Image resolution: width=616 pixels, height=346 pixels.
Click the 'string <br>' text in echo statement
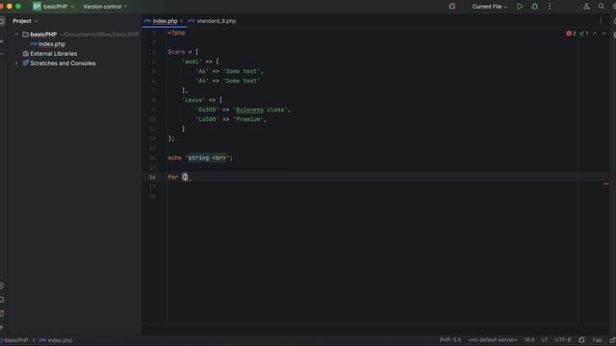(x=207, y=158)
